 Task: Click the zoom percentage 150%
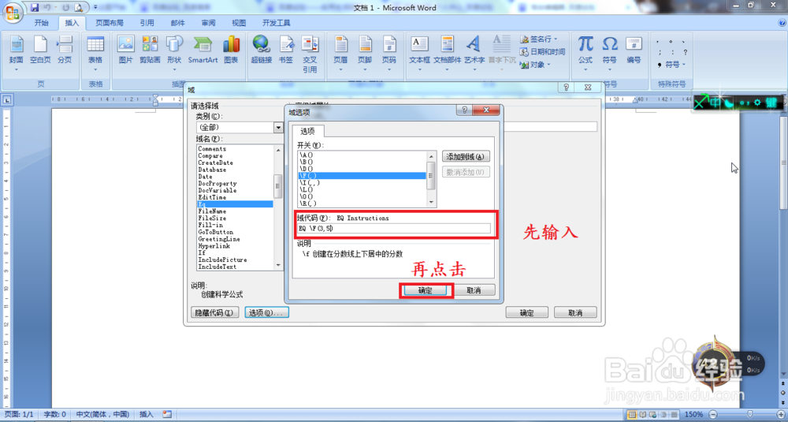(x=693, y=414)
